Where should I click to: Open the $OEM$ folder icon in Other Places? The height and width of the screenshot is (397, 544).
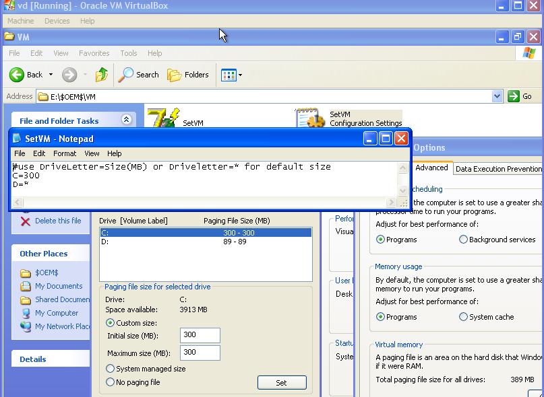point(26,273)
